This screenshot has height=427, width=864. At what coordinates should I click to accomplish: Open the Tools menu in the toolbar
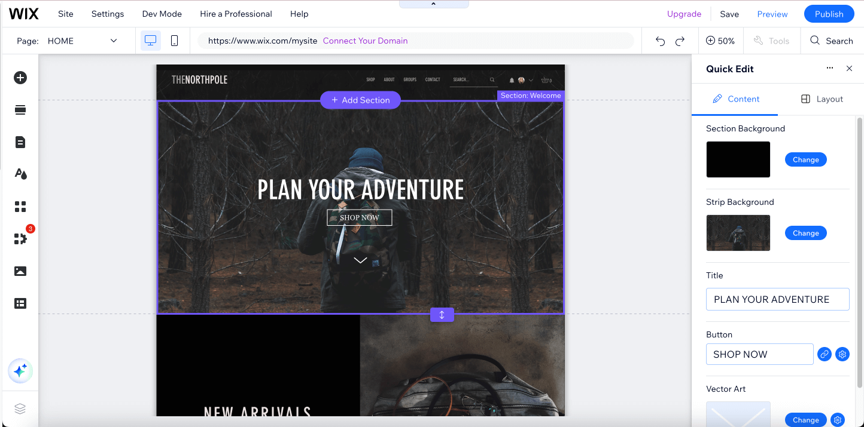pyautogui.click(x=771, y=41)
